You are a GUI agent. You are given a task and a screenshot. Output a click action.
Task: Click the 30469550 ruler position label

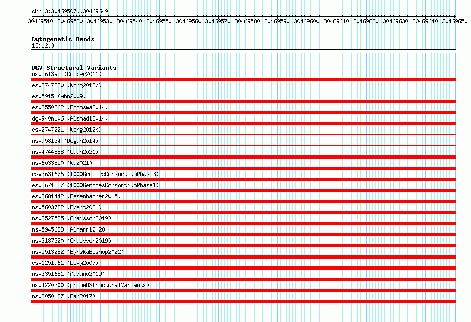click(159, 21)
